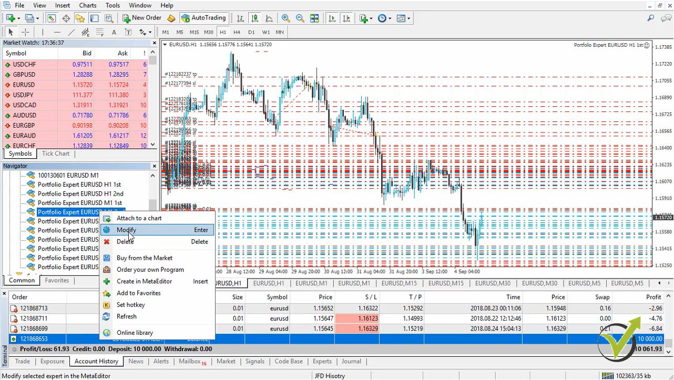Open the Templates dropdown
The image size is (674, 380).
click(409, 18)
